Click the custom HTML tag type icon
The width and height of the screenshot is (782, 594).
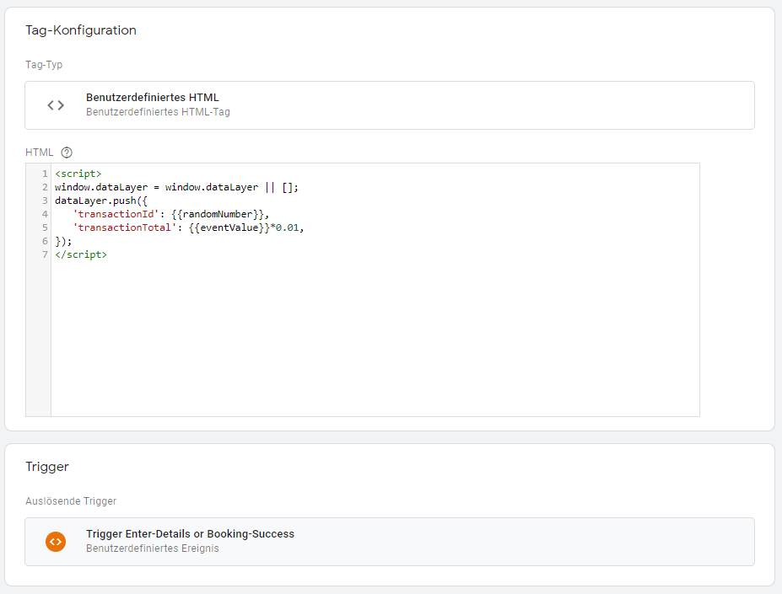(56, 105)
